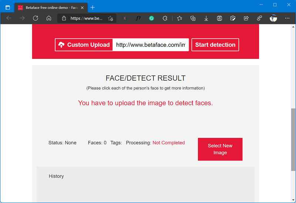296x203 pixels.
Task: Add this page to favorites
Action: pyautogui.click(x=110, y=18)
